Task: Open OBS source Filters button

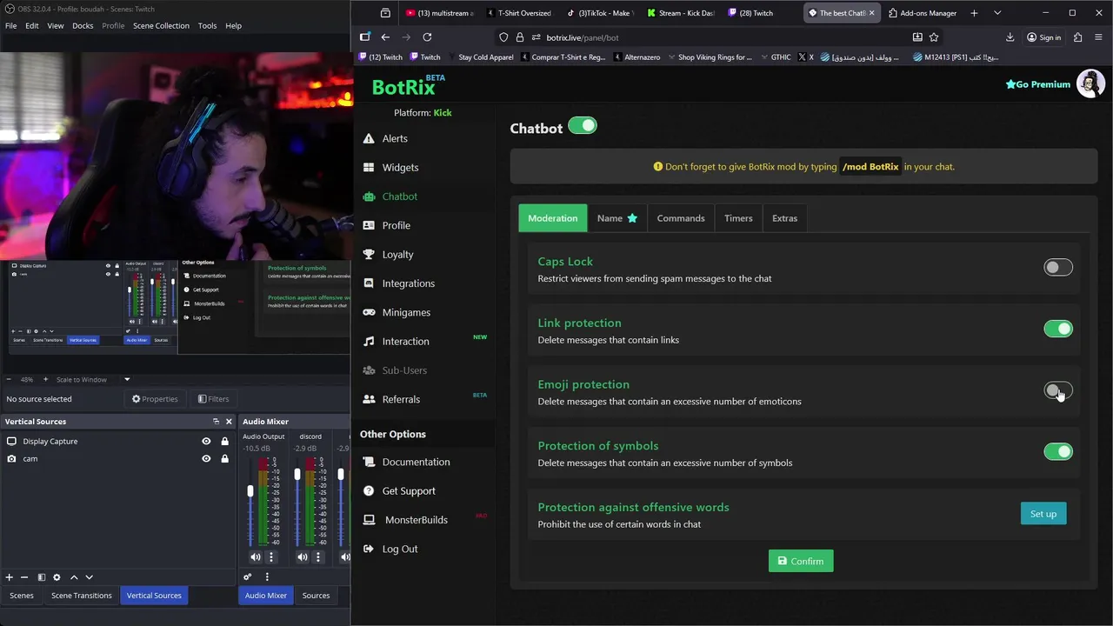Action: tap(213, 399)
